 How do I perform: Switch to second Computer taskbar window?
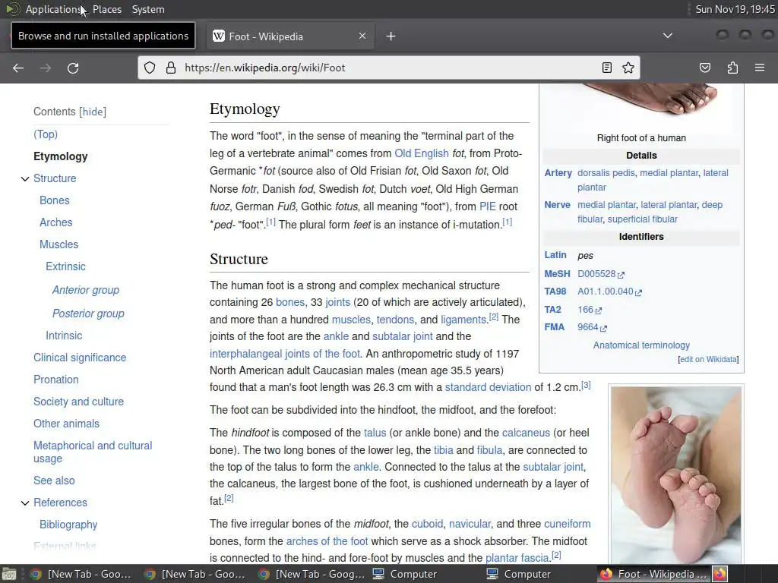(519, 574)
